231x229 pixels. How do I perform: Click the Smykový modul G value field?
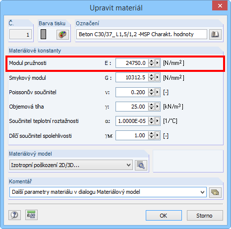coord(132,77)
